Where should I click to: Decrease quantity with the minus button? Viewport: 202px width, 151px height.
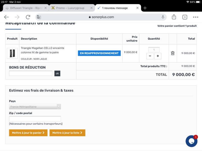[150, 56]
